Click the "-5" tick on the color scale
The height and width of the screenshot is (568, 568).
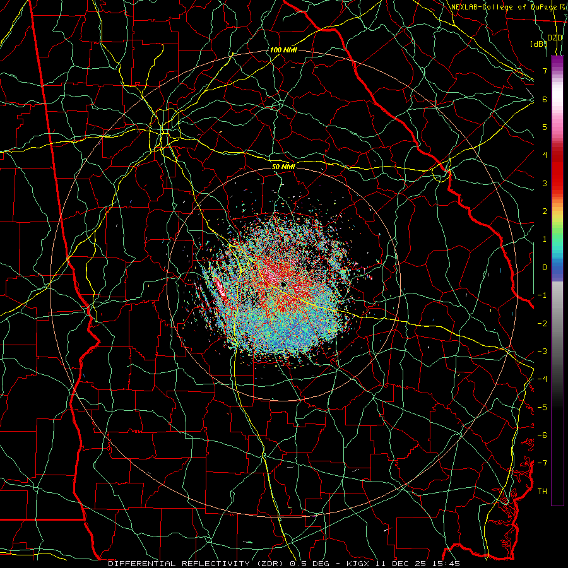(542, 407)
